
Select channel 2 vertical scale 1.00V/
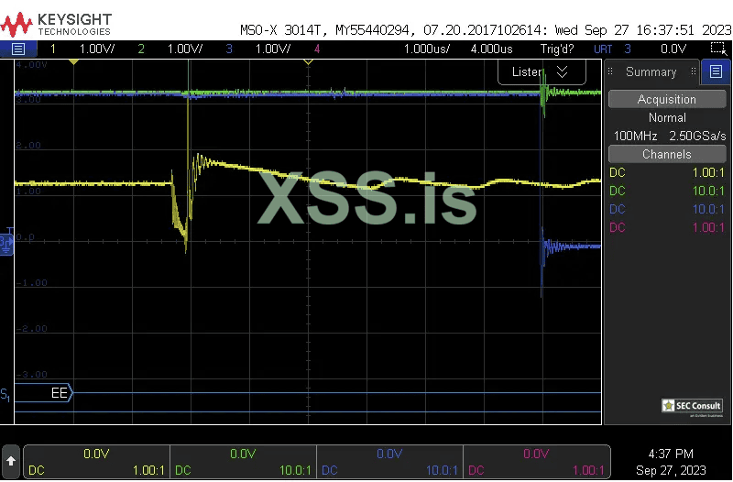[185, 49]
